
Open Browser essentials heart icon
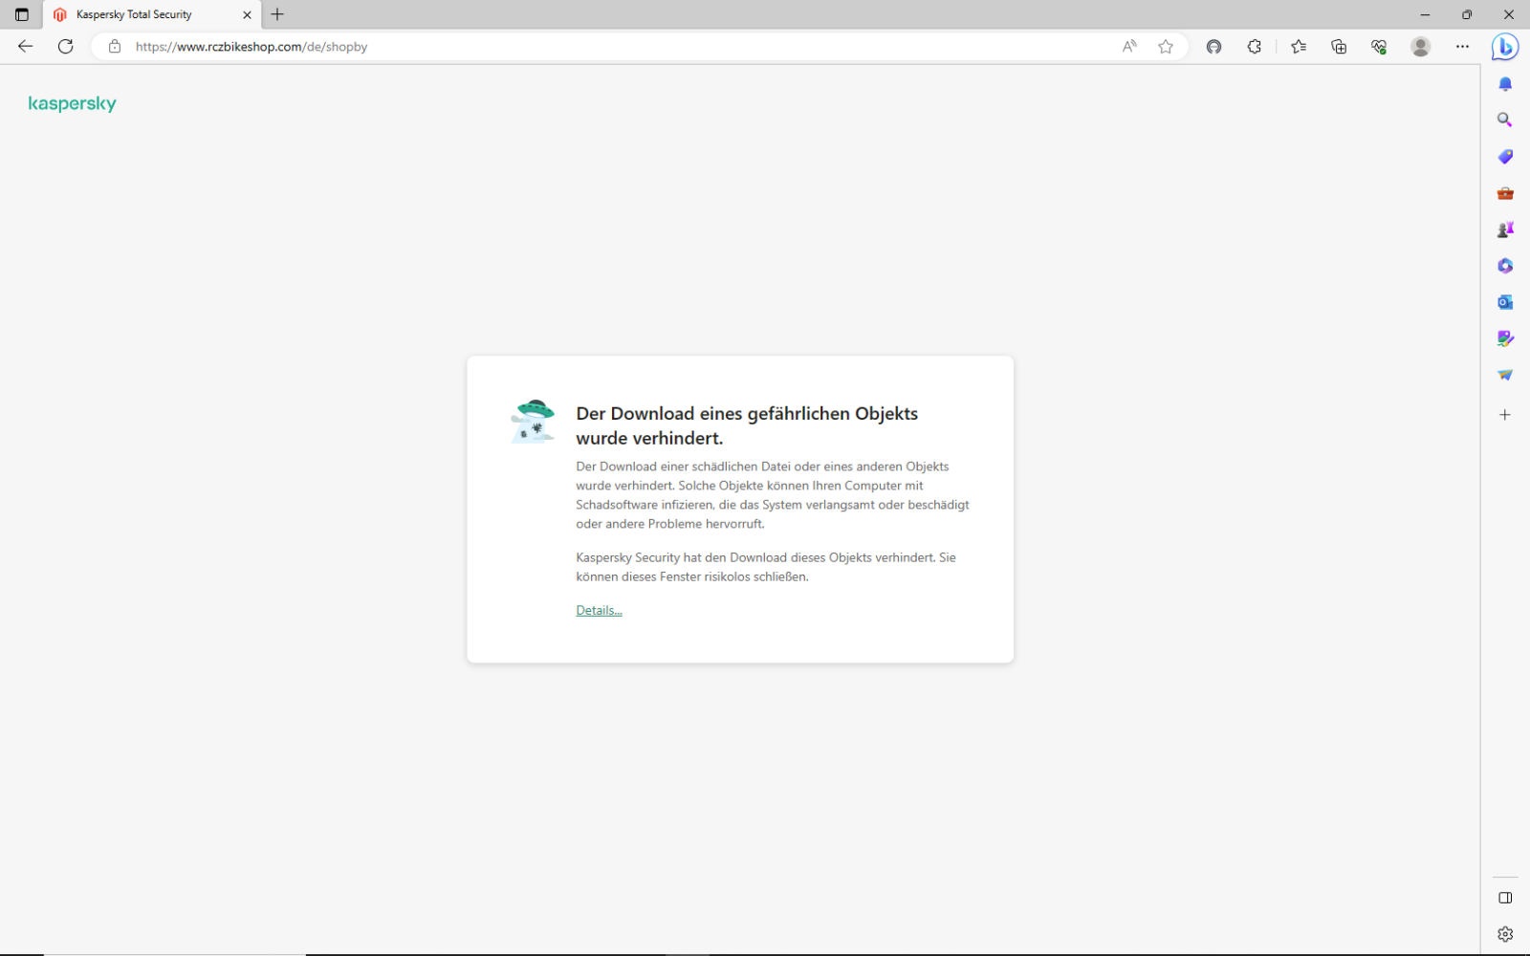(1379, 46)
